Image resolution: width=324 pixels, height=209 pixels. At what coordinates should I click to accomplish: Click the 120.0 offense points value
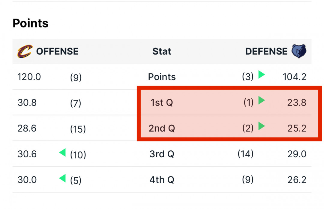coord(29,77)
